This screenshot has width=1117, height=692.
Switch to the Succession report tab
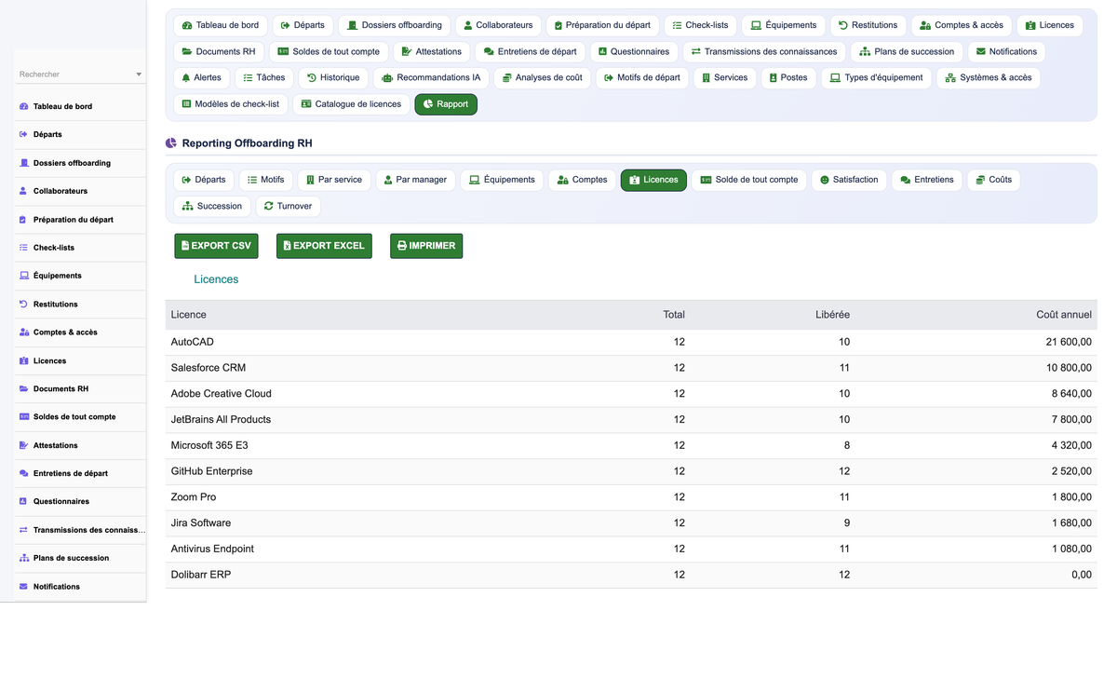[x=212, y=206]
